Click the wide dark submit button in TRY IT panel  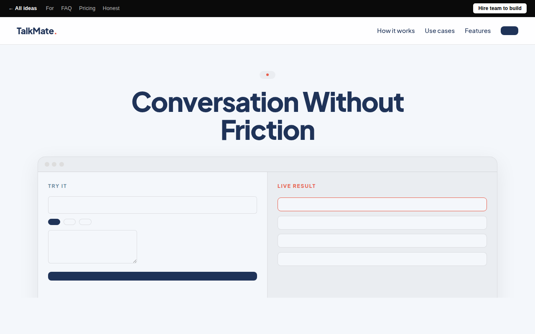coord(153,276)
